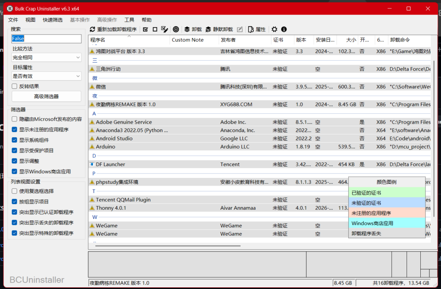
Task: Open the 比较方法 dropdown (完全相同)
Action: click(47, 57)
